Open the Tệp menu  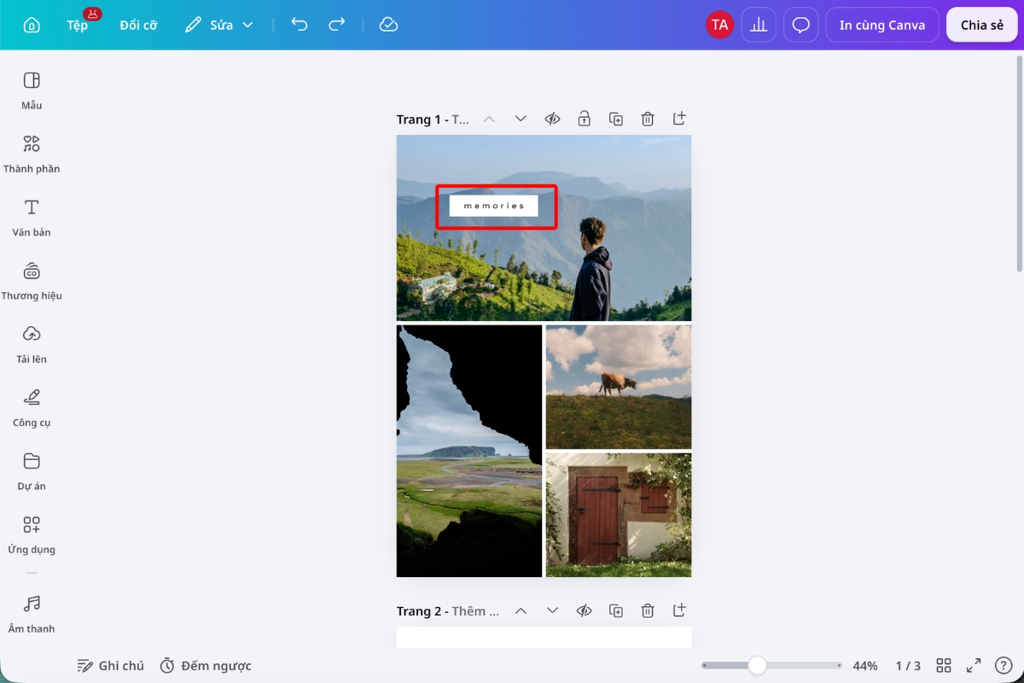[78, 25]
